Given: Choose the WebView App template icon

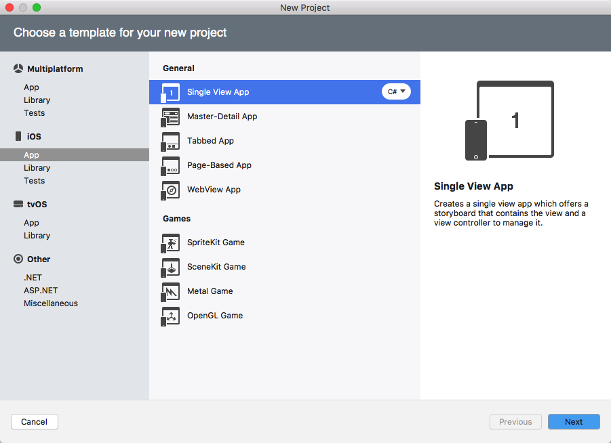Looking at the screenshot, I should pos(171,190).
